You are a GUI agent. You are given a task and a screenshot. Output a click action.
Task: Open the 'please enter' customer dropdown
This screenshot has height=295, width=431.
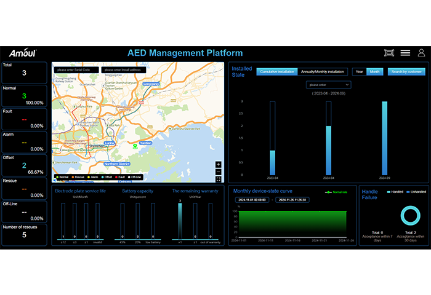(x=328, y=85)
